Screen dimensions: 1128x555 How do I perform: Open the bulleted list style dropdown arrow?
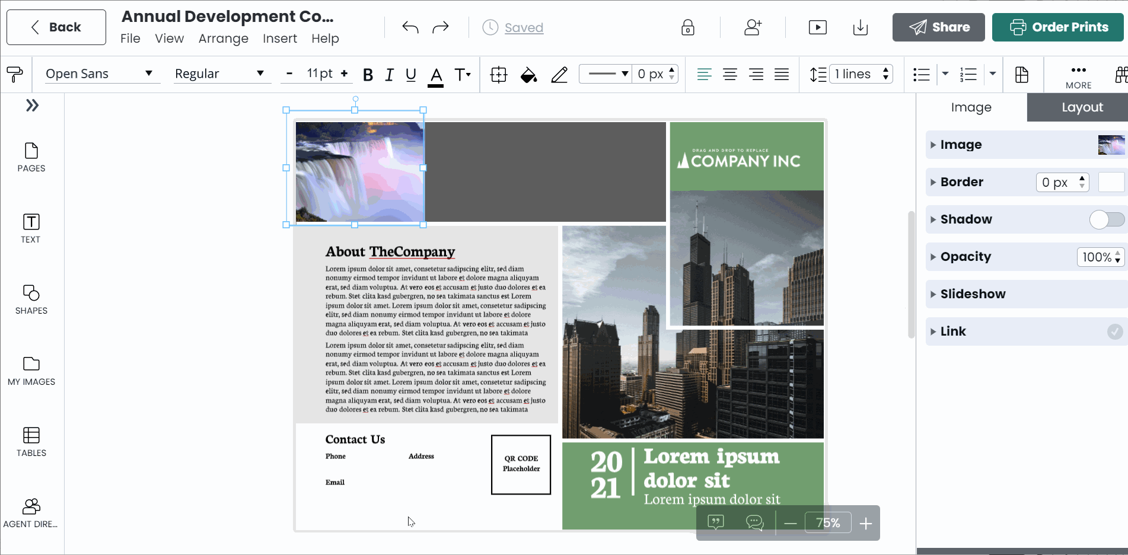pyautogui.click(x=945, y=74)
